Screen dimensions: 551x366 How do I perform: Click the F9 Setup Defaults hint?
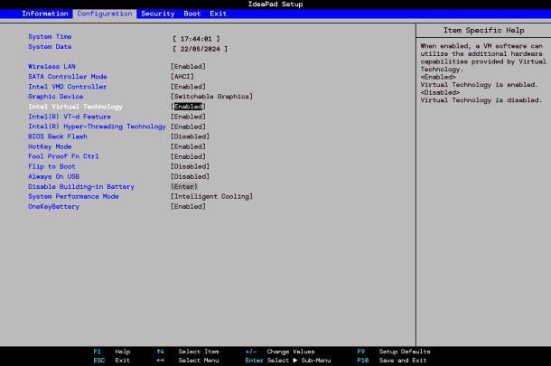pos(394,352)
